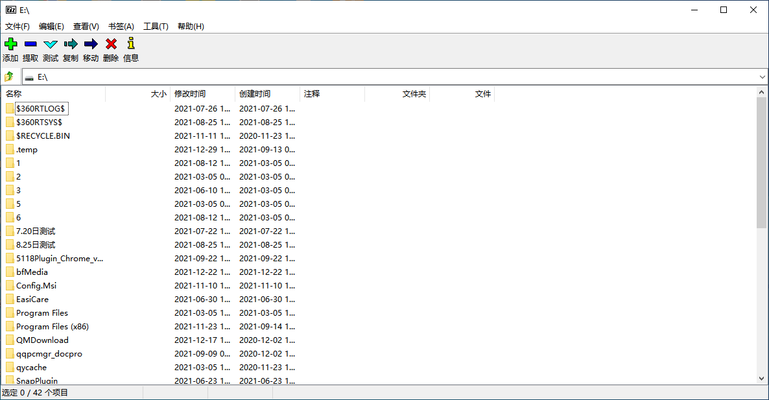Open the 文件(F) menu
The width and height of the screenshot is (769, 400).
click(18, 27)
